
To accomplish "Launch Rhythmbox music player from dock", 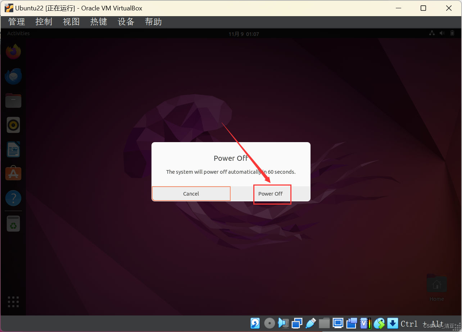I will point(13,125).
